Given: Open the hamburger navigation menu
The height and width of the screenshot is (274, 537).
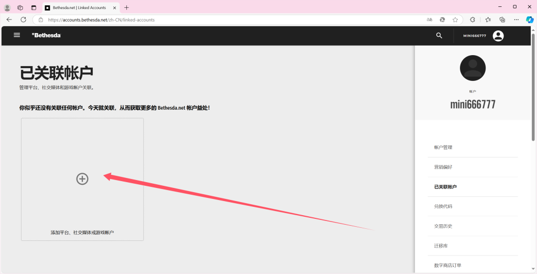Looking at the screenshot, I should [x=17, y=35].
